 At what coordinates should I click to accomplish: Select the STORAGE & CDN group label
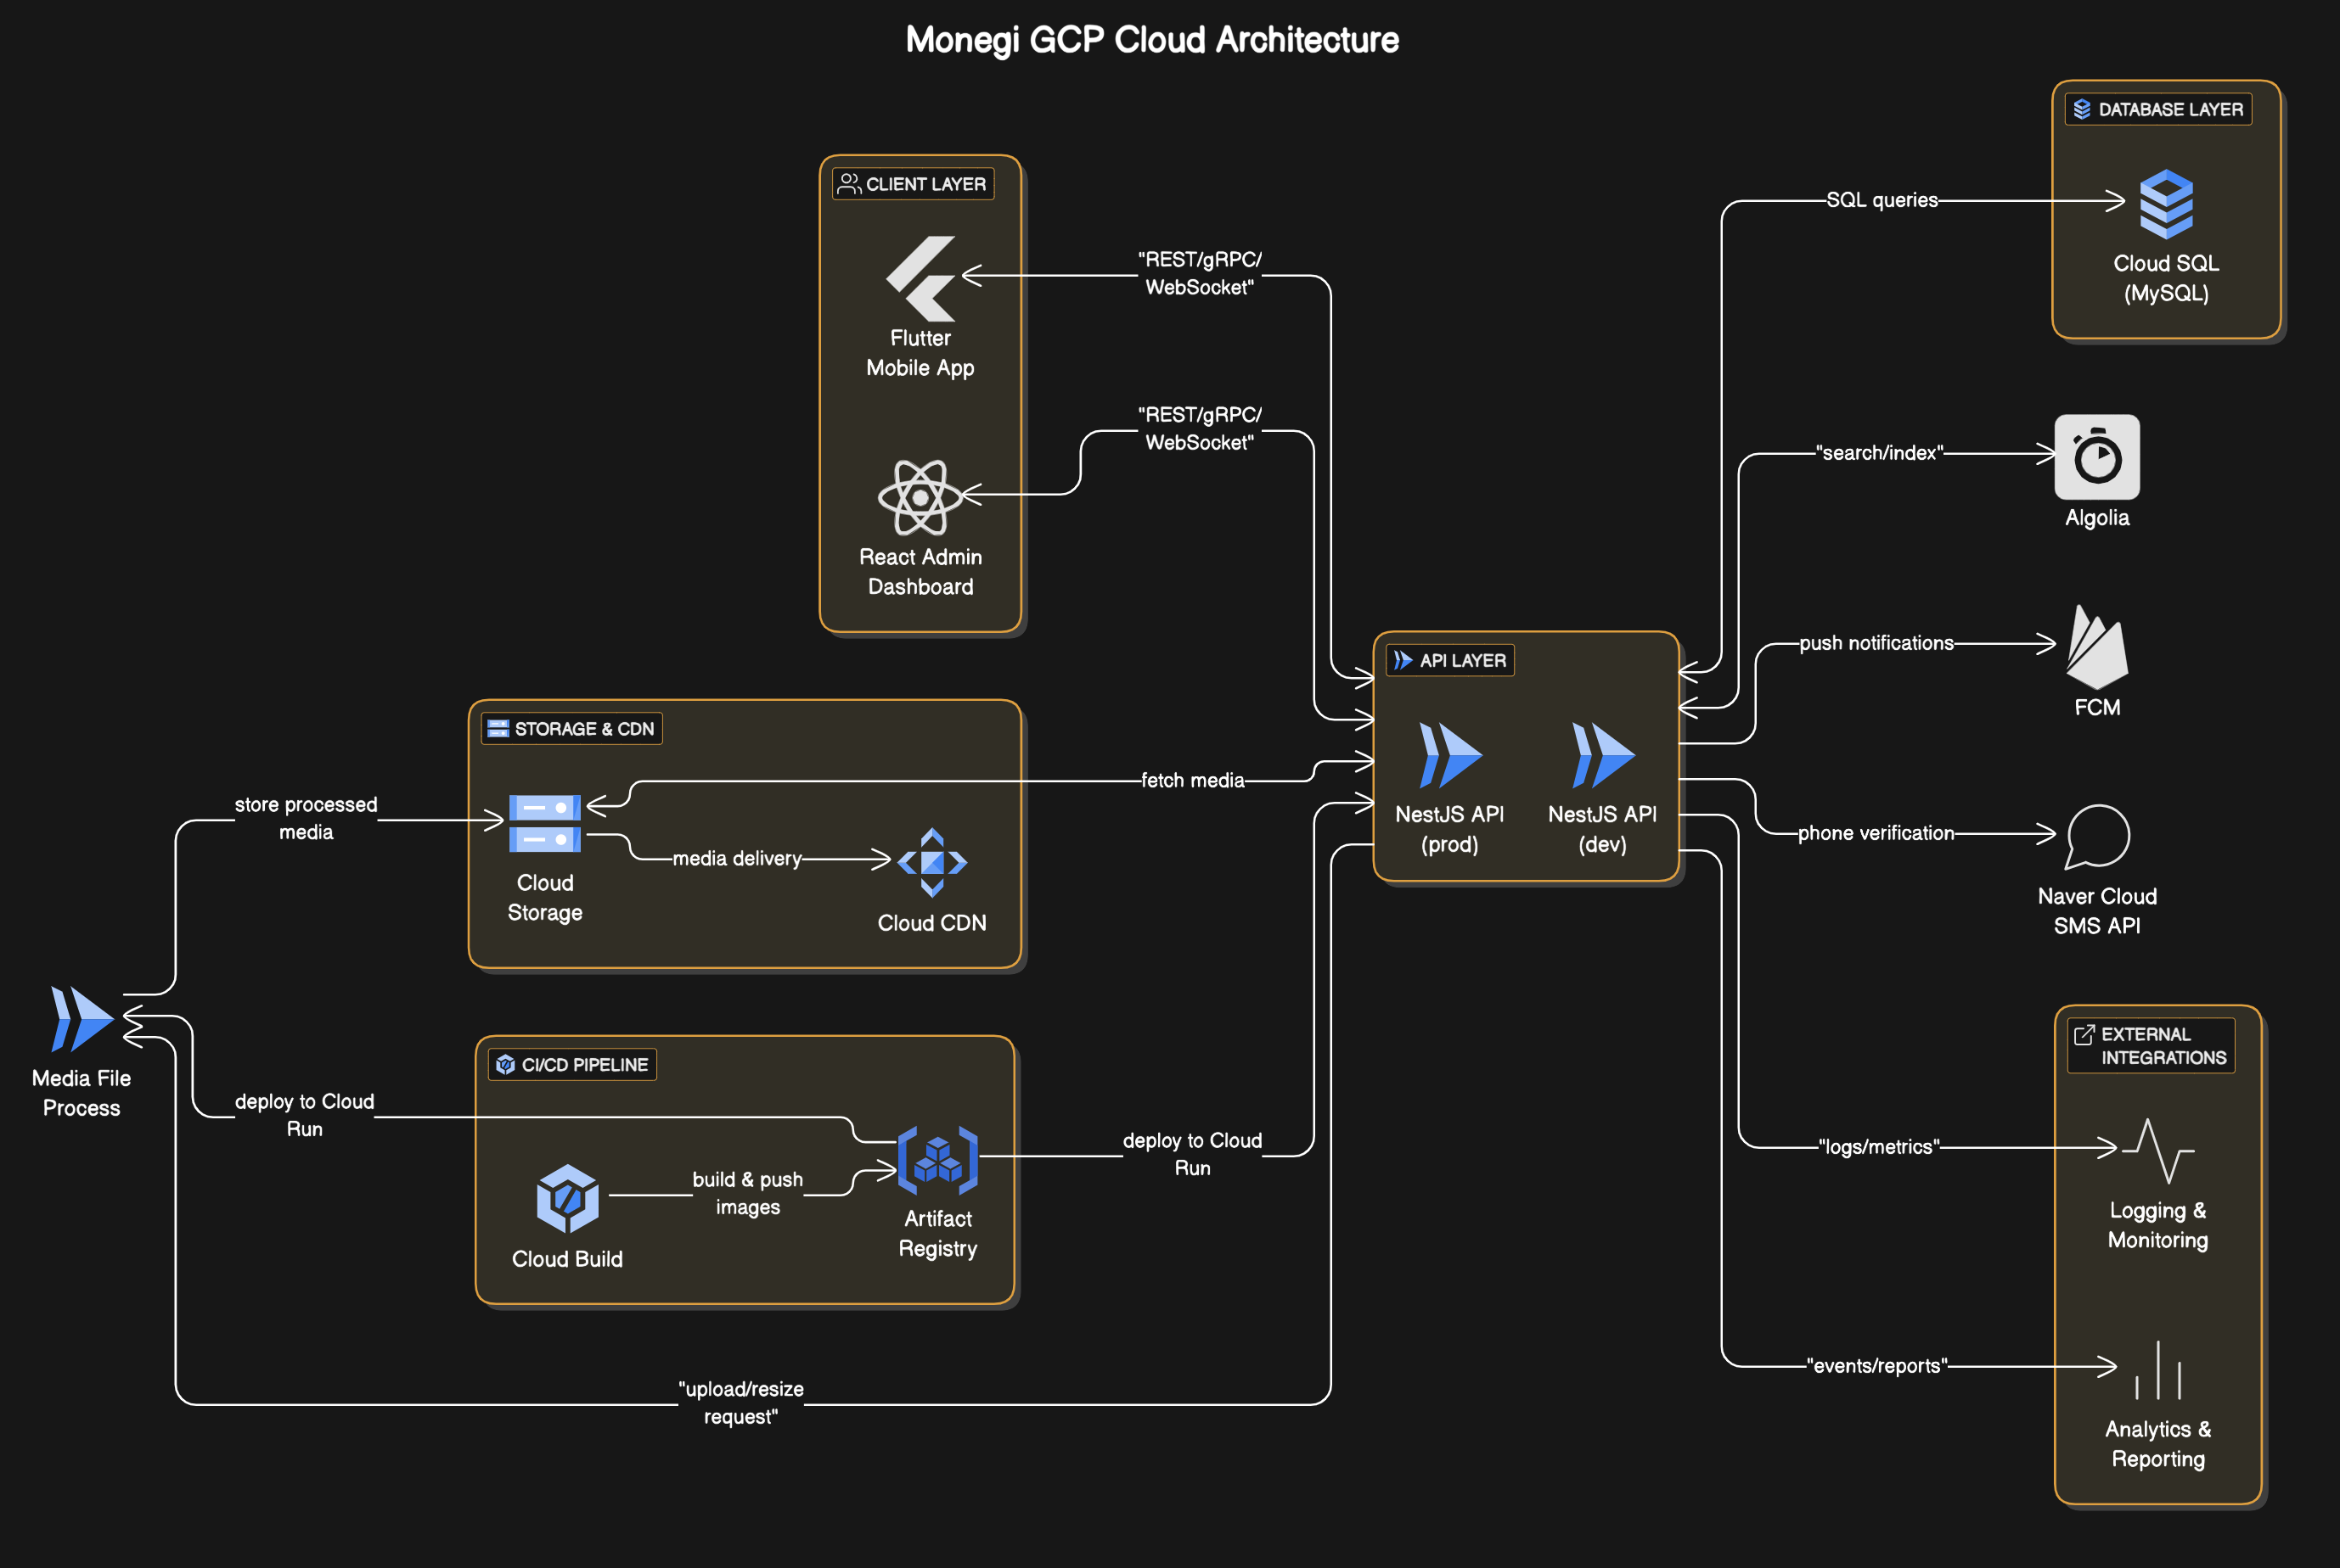tap(571, 729)
